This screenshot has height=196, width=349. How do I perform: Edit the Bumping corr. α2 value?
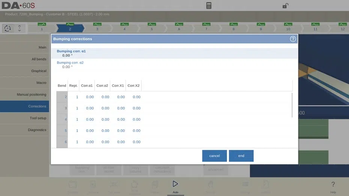point(174,65)
